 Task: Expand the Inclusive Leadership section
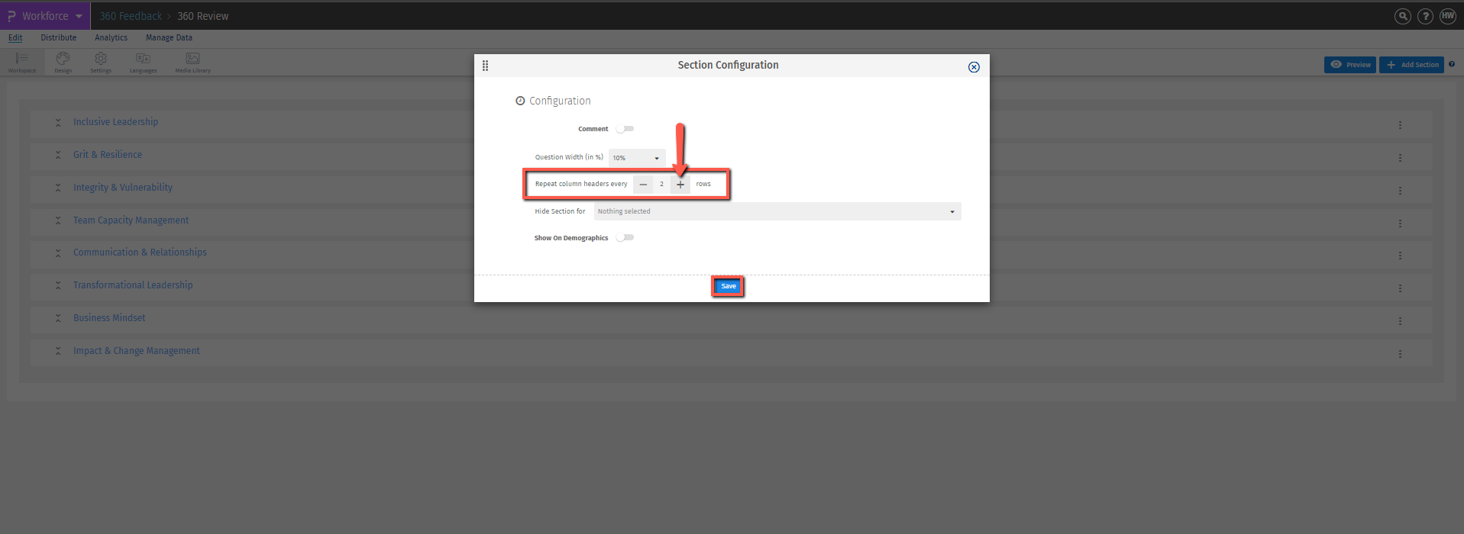(58, 122)
